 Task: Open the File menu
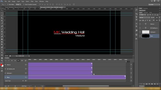pos(6,1)
